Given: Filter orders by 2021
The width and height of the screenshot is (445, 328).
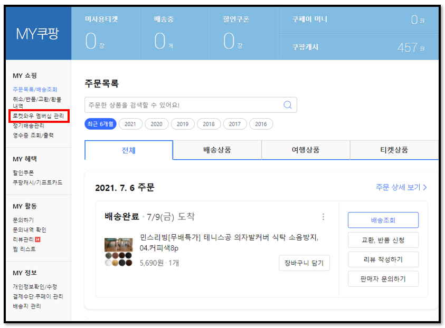Looking at the screenshot, I should click(x=130, y=124).
